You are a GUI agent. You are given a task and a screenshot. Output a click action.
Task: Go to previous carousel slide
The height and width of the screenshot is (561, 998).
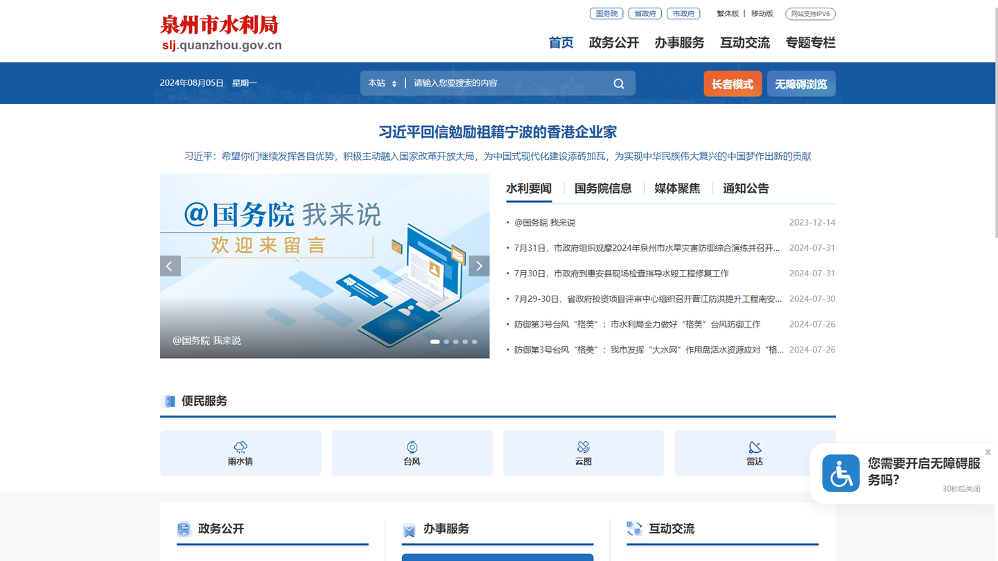[x=170, y=266]
